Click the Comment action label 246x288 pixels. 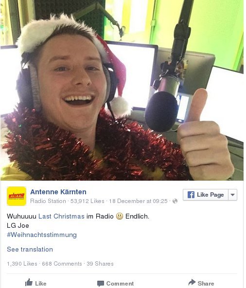pos(120,284)
